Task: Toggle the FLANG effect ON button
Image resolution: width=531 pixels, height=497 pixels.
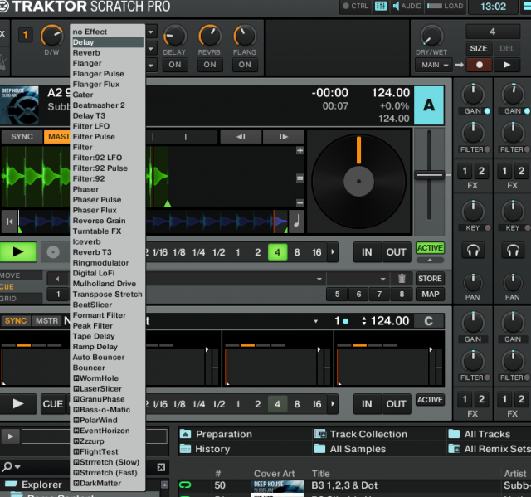Action: point(245,65)
